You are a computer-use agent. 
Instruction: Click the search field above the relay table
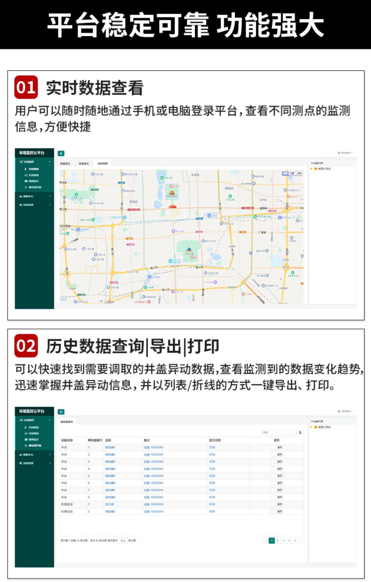click(x=279, y=432)
